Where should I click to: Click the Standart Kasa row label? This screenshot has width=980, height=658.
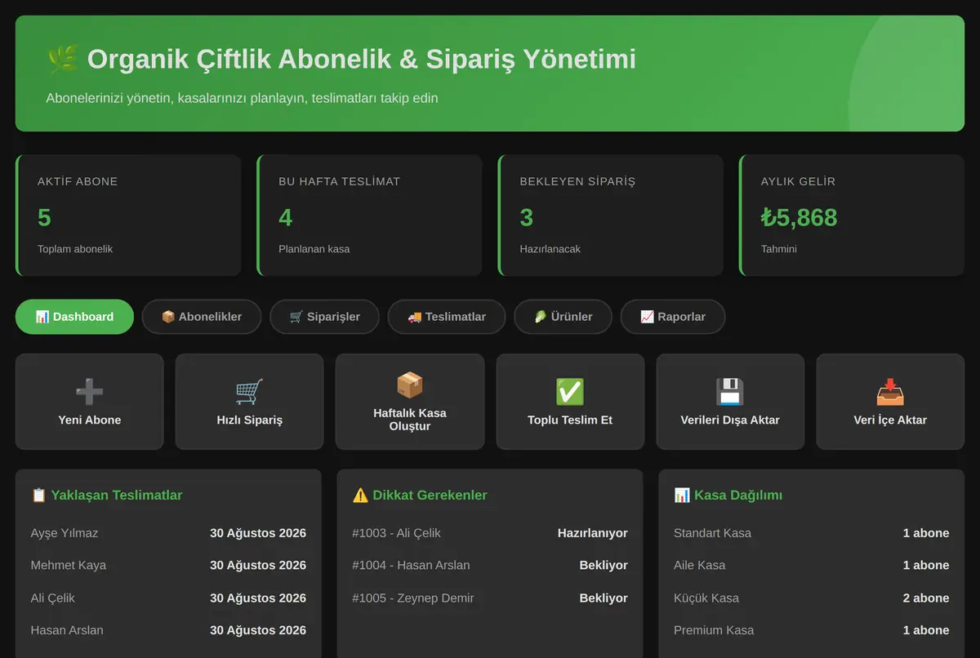coord(712,533)
